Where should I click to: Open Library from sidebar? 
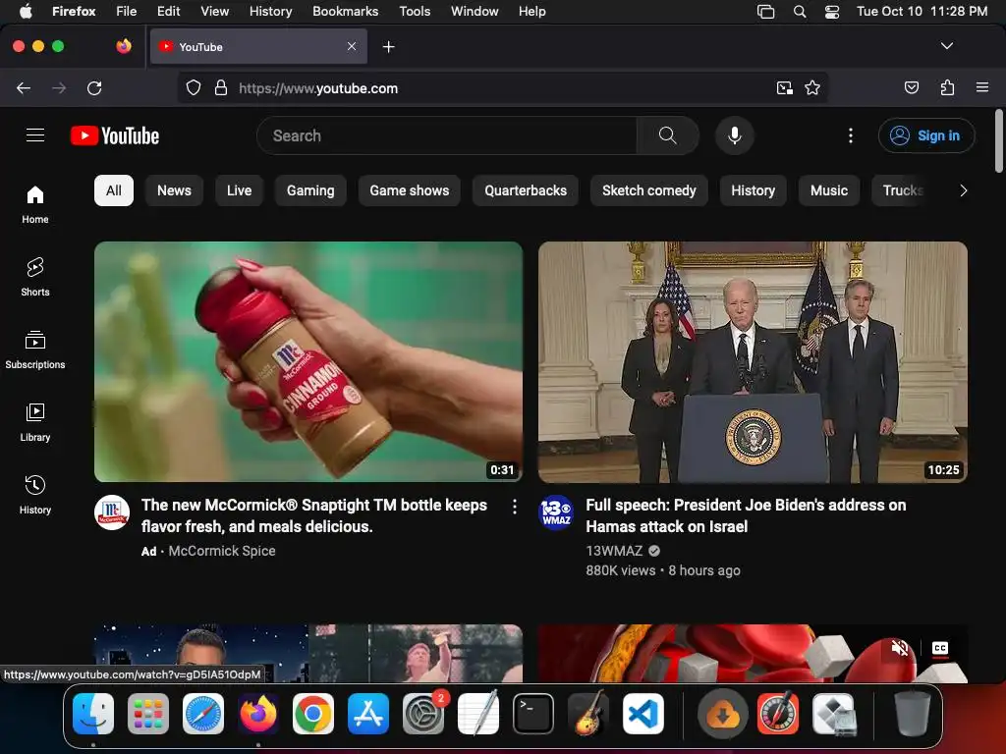click(35, 422)
